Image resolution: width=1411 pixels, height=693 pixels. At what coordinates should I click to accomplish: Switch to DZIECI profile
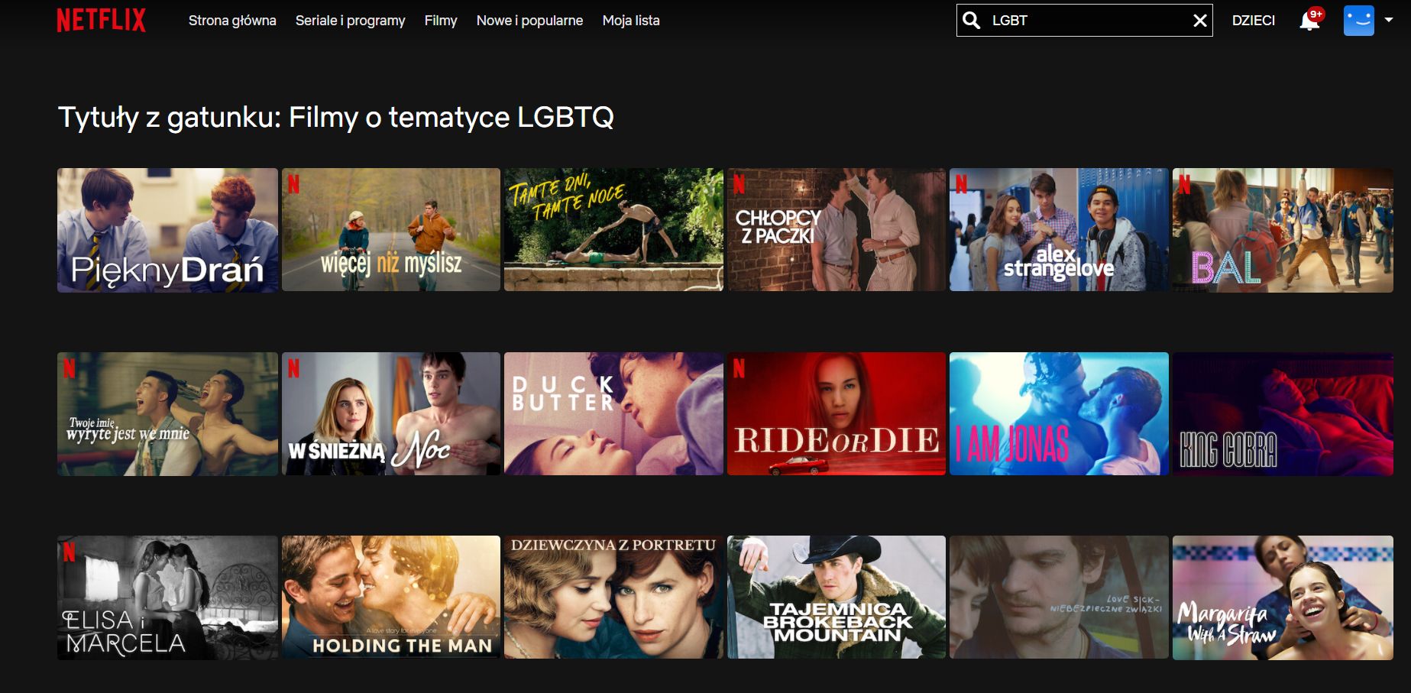[1254, 21]
